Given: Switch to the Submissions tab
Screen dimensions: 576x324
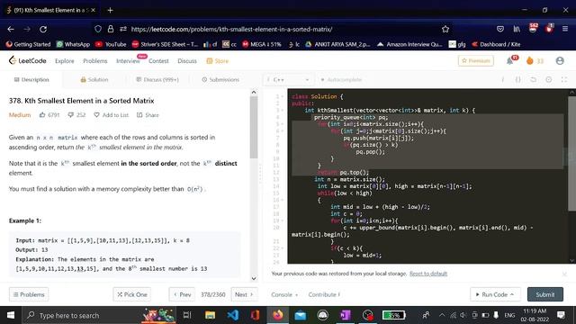Looking at the screenshot, I should click(x=220, y=80).
